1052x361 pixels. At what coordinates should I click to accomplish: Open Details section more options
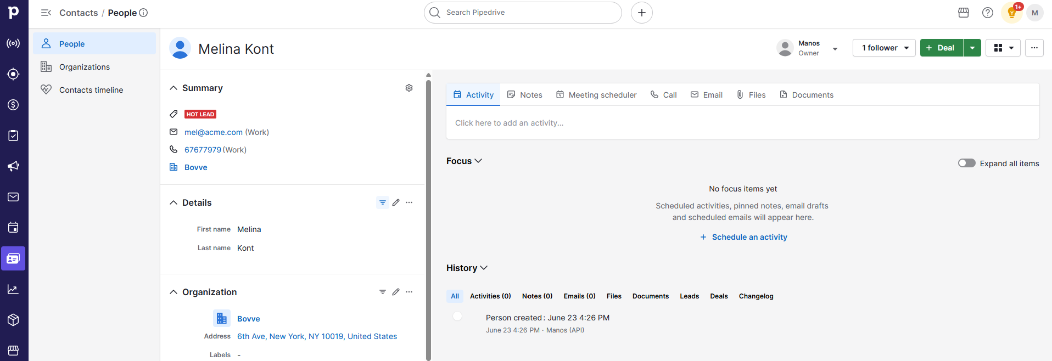[409, 202]
